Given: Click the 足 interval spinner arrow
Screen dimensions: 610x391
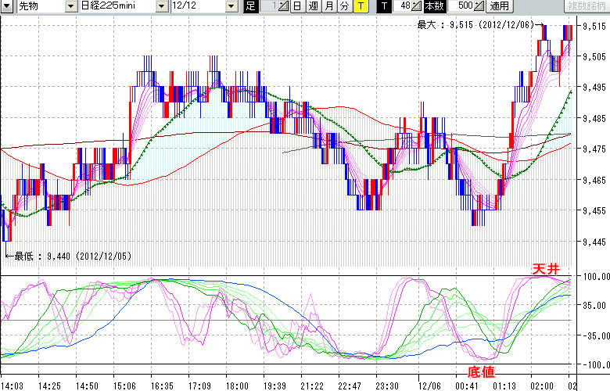Looking at the screenshot, I should click(x=284, y=6).
